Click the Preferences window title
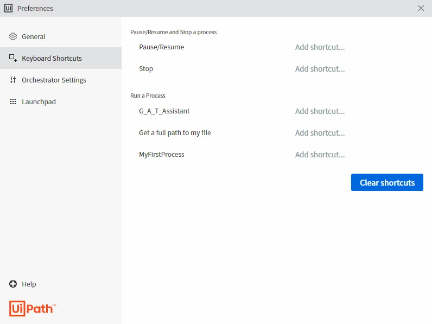The width and height of the screenshot is (432, 324). click(x=35, y=9)
